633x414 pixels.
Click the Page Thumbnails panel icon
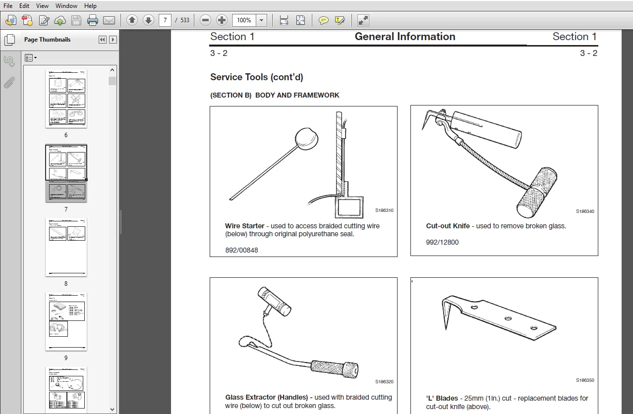pos(9,40)
